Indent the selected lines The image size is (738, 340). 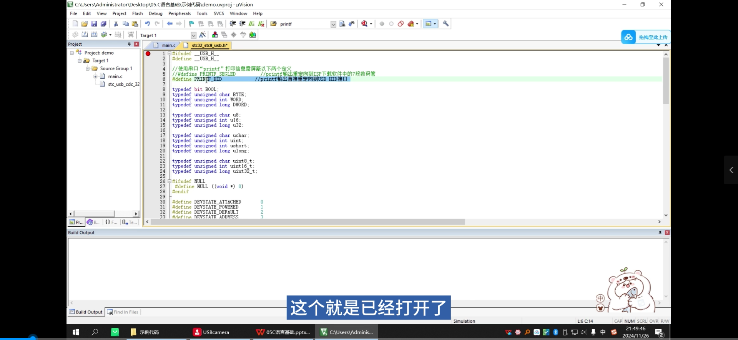pos(233,24)
